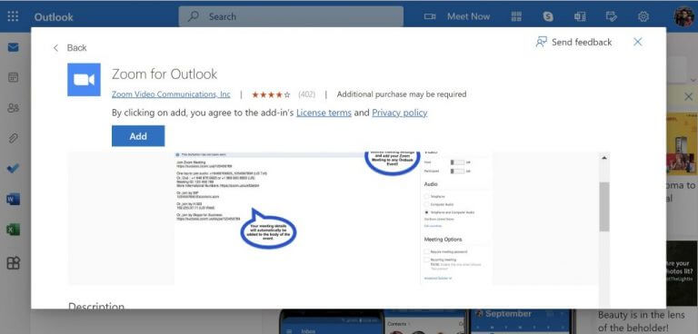This screenshot has width=698, height=334.
Task: Dismiss the background banner with X
Action: pos(688,96)
